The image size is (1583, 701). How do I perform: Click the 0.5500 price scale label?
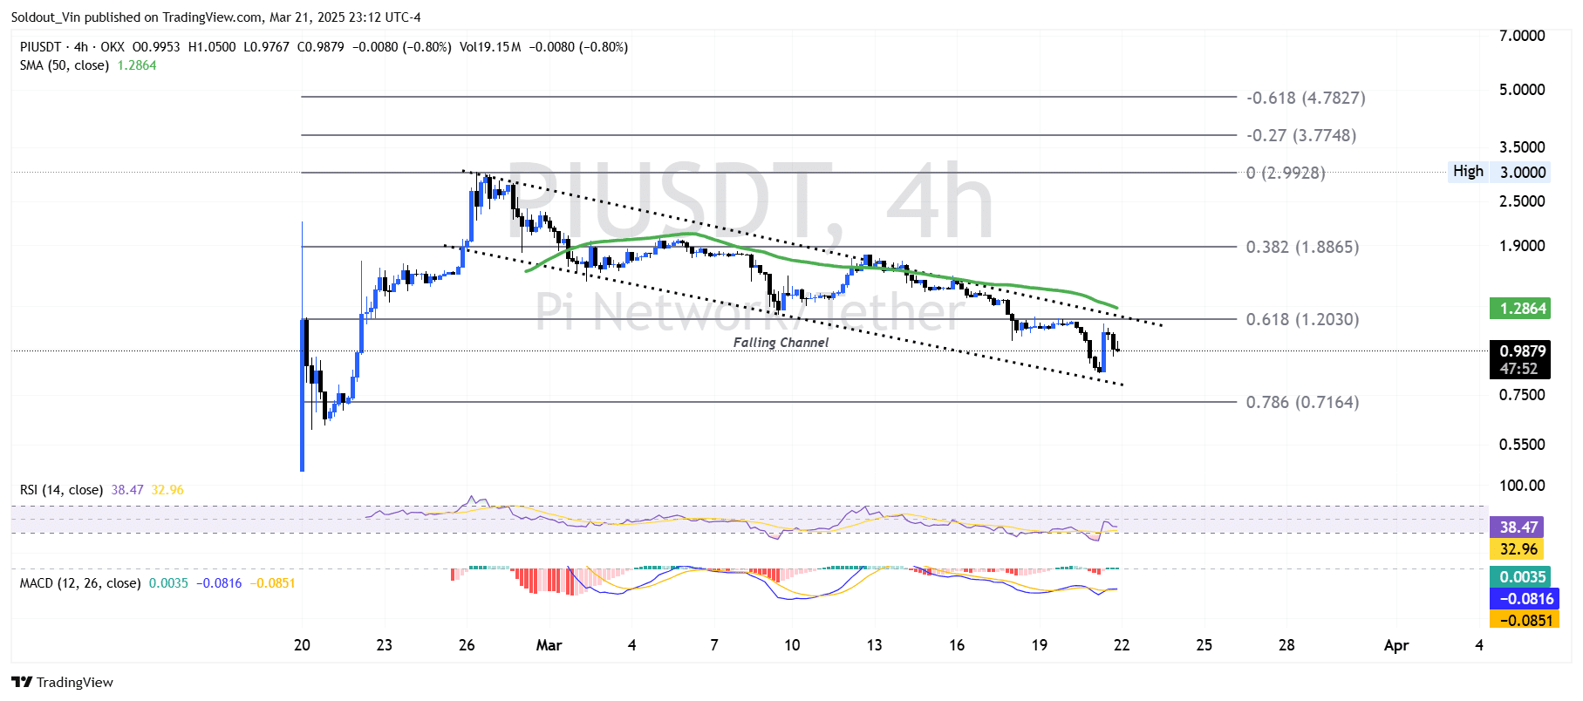click(x=1522, y=445)
